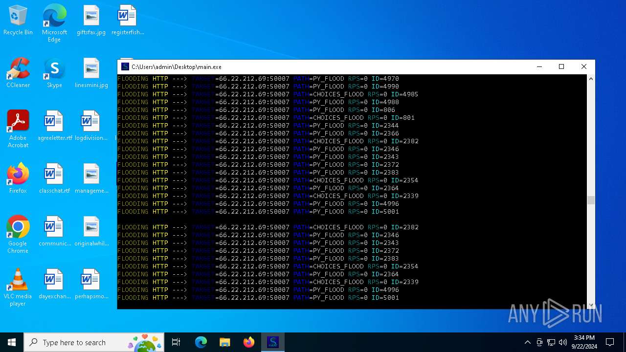
Task: Select the perhapsmo... document on desktop
Action: point(91,285)
